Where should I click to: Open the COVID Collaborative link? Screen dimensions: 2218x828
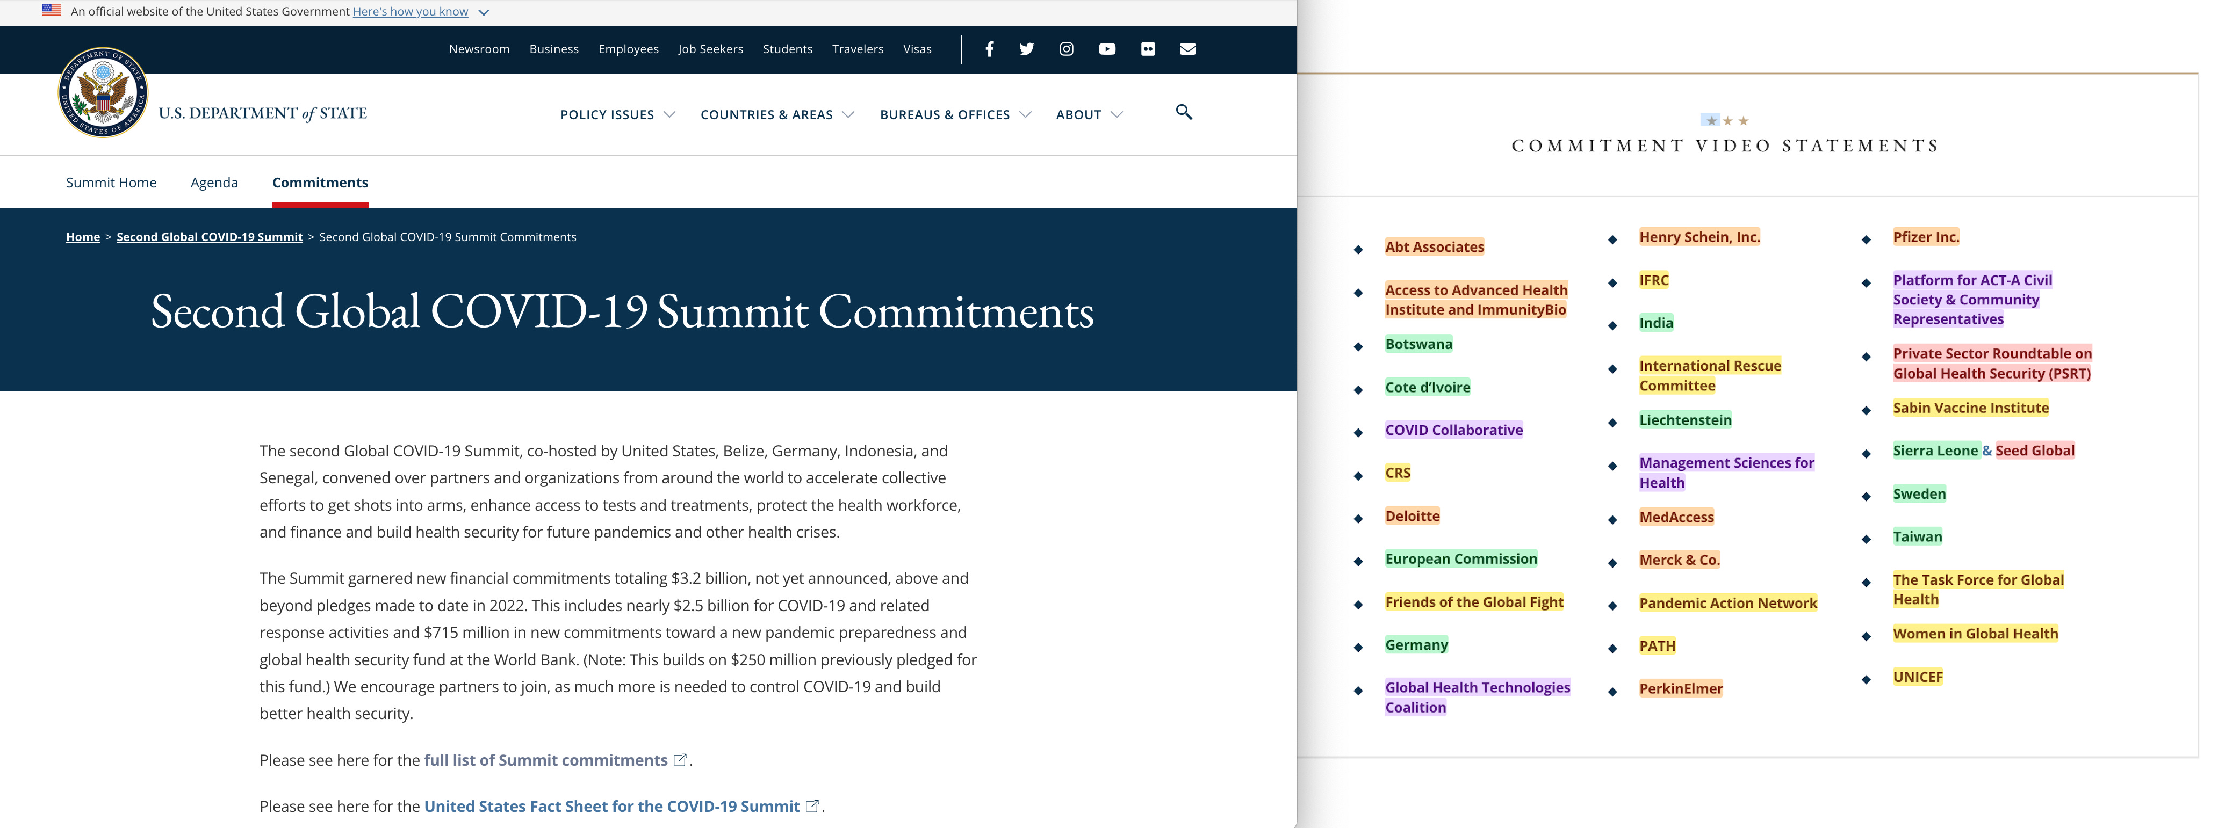coord(1453,430)
